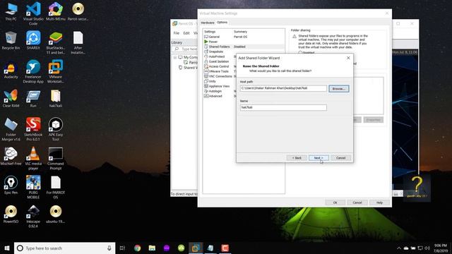Select the hak7kali folder on desktop
The height and width of the screenshot is (254, 452).
pyautogui.click(x=56, y=99)
